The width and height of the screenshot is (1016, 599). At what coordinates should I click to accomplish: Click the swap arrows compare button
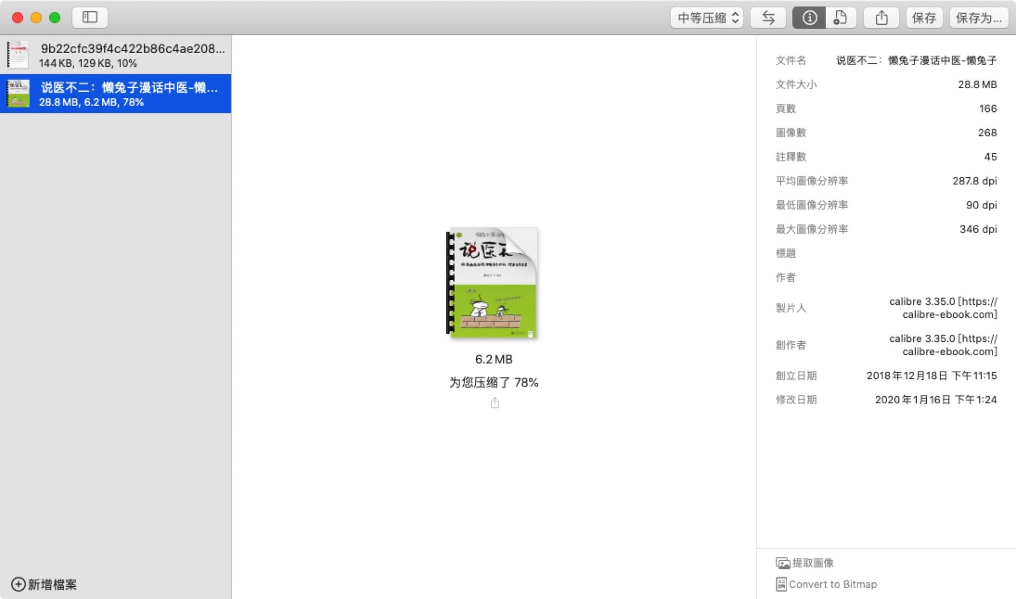pyautogui.click(x=768, y=18)
